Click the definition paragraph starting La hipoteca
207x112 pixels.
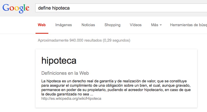coord(116,88)
